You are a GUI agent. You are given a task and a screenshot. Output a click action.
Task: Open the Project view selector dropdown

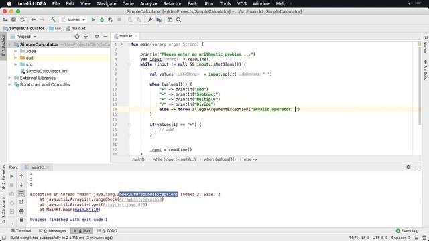(x=23, y=37)
